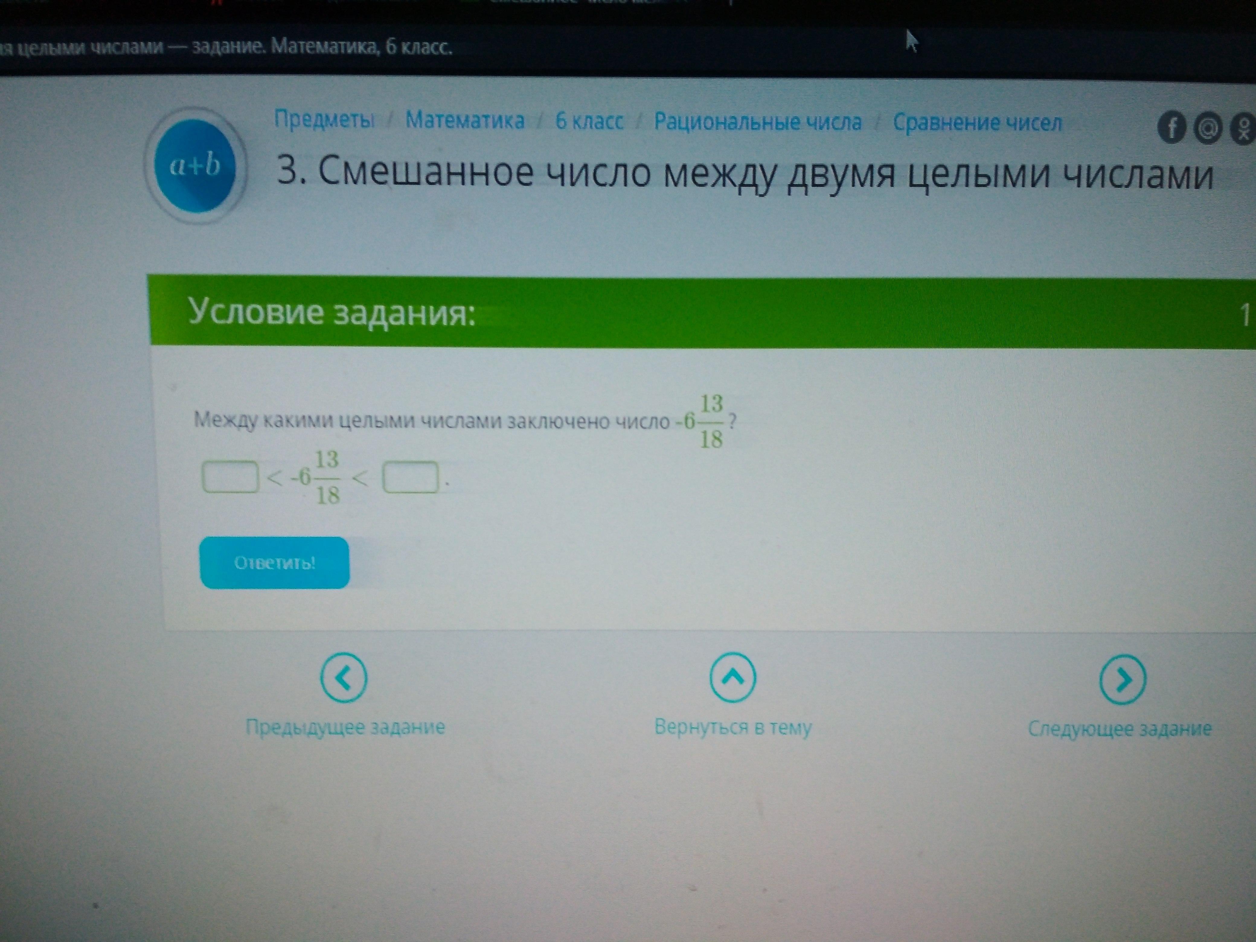
Task: Click the Предыдущее задание text link
Action: tap(345, 727)
